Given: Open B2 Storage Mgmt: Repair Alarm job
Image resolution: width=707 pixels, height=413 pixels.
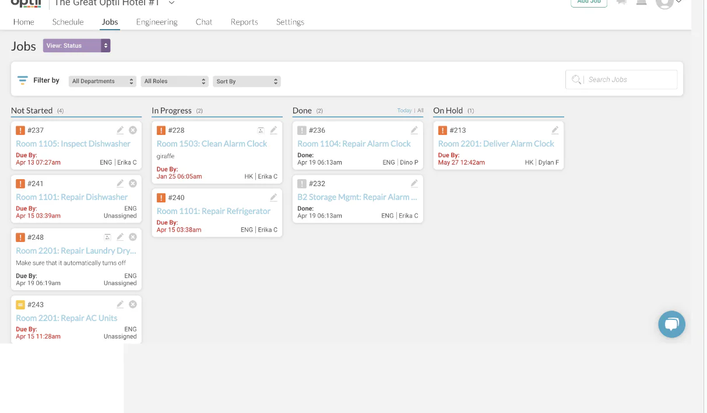Looking at the screenshot, I should 357,197.
